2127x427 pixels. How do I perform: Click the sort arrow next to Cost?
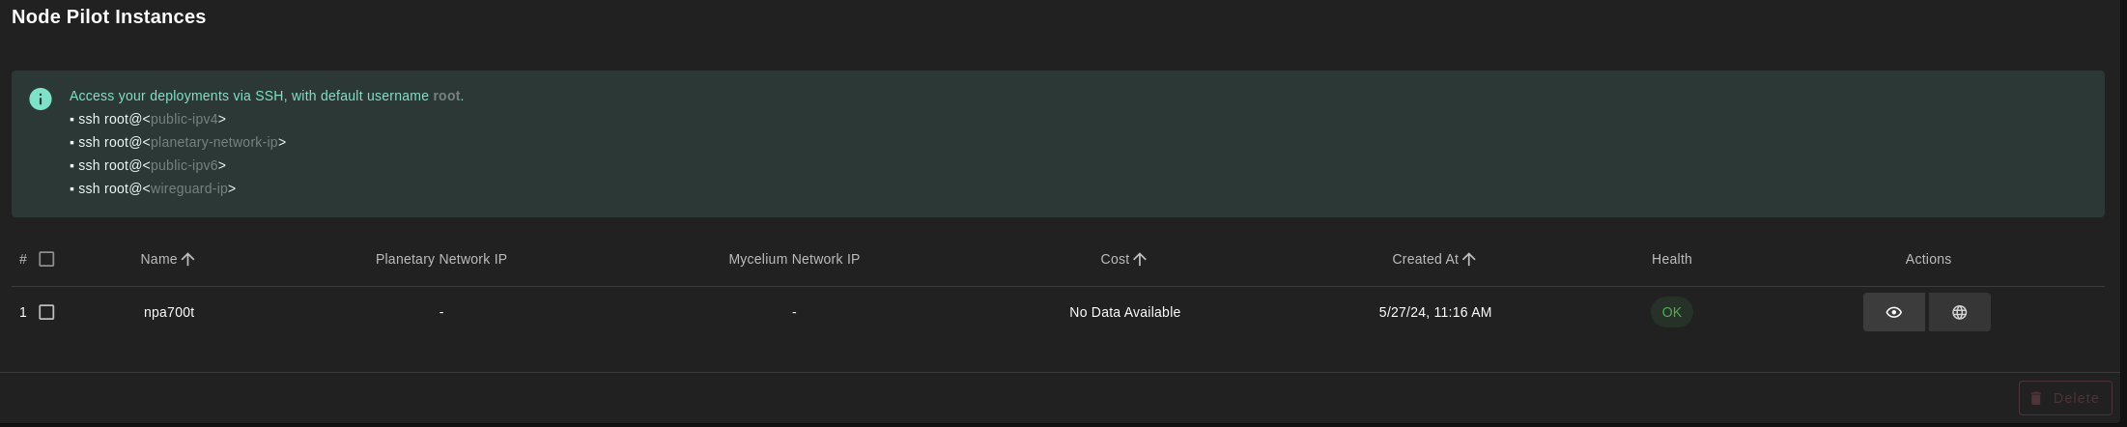(1140, 259)
